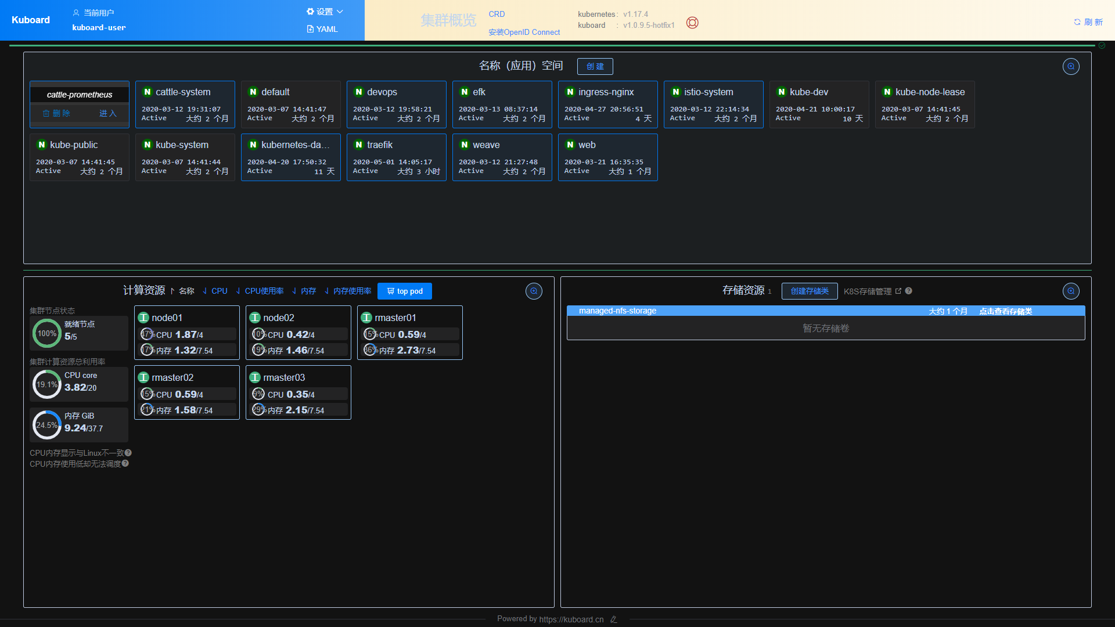Click help icon beside CPU内存显示与Linux不一致
The image size is (1115, 627).
[128, 453]
